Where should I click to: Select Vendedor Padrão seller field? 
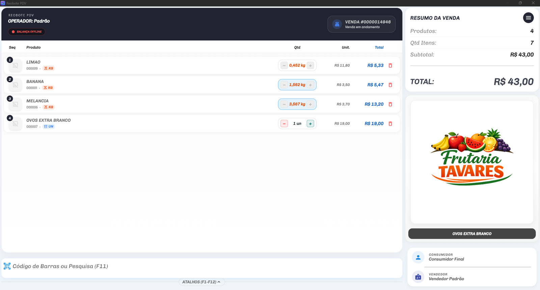coord(472,277)
